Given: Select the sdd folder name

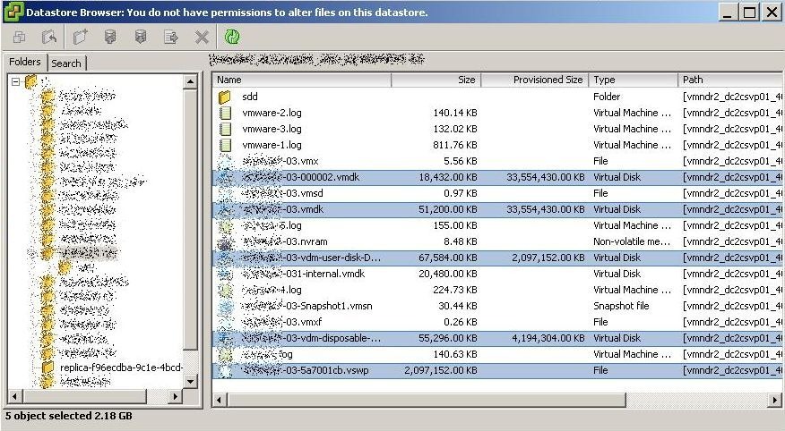Looking at the screenshot, I should coord(250,97).
